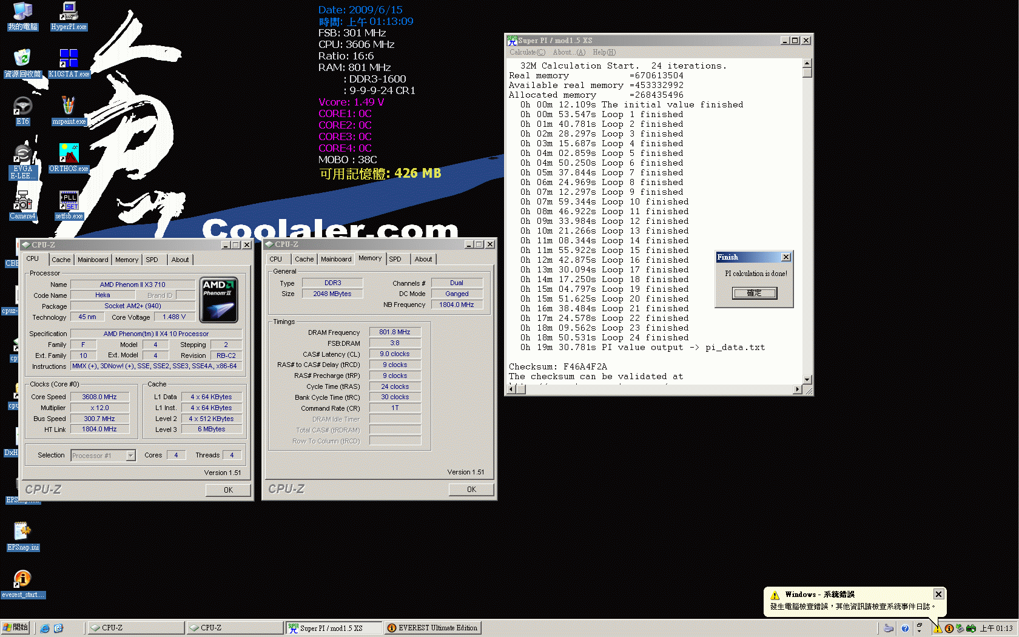1019x637 pixels.
Task: Click the taskbar clock showing 01:13
Action: click(x=997, y=629)
